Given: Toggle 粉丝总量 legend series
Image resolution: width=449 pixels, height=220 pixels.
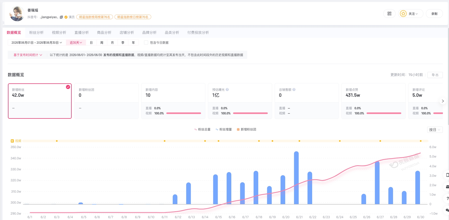Looking at the screenshot, I should (x=202, y=129).
